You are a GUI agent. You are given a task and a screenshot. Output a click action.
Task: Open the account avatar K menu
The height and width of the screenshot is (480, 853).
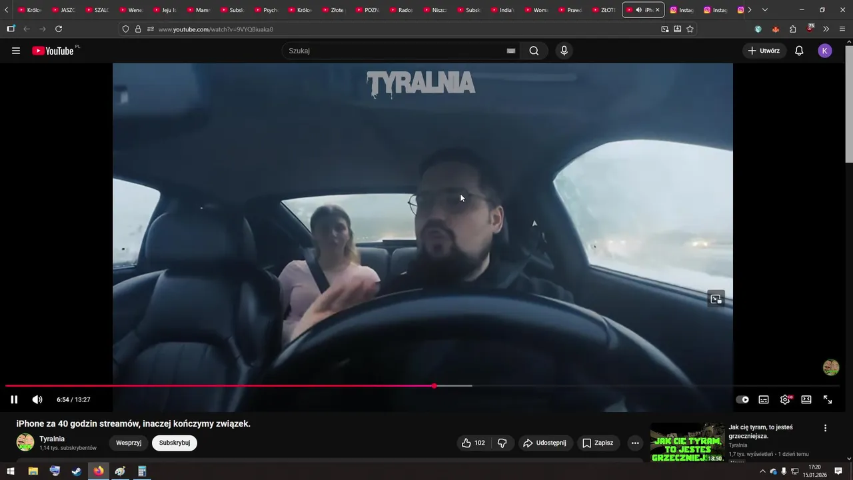[825, 51]
